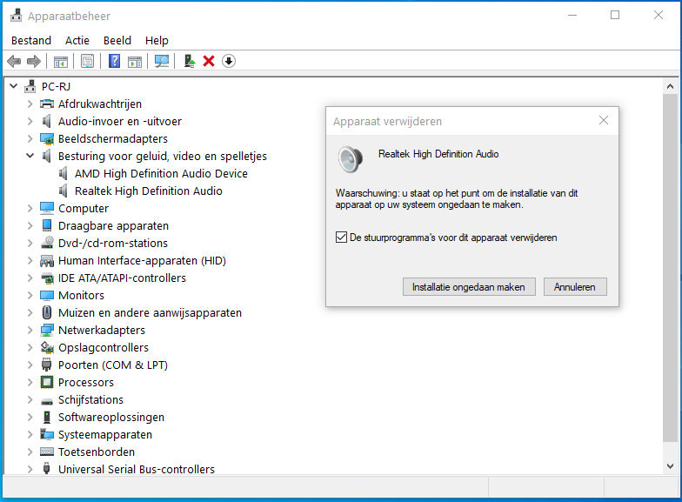Image resolution: width=682 pixels, height=502 pixels.
Task: Click scan for hardware changes monitor icon
Action: coord(162,61)
